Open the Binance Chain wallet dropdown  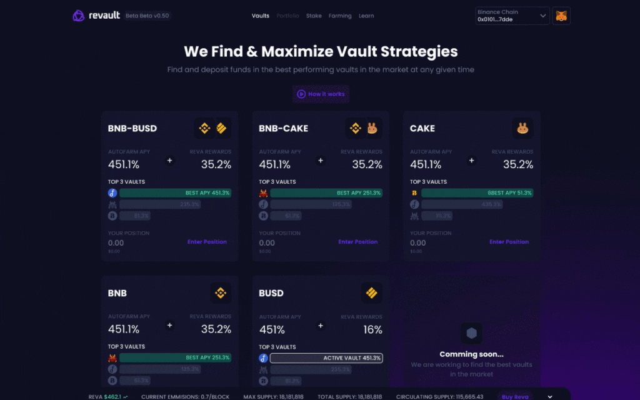512,15
